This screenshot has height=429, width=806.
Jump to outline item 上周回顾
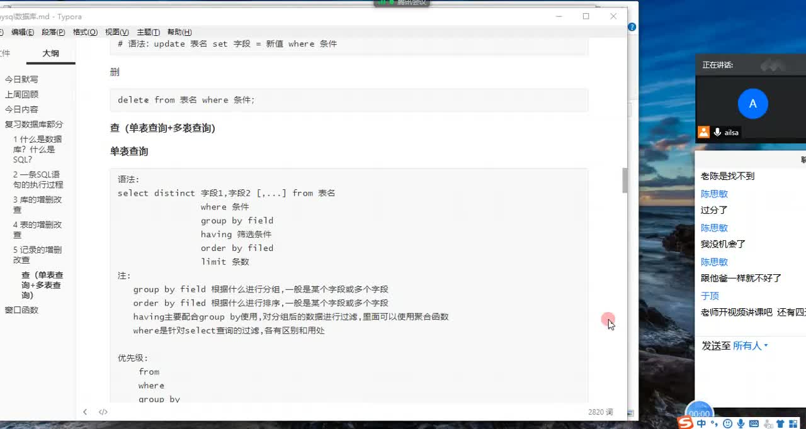[21, 94]
